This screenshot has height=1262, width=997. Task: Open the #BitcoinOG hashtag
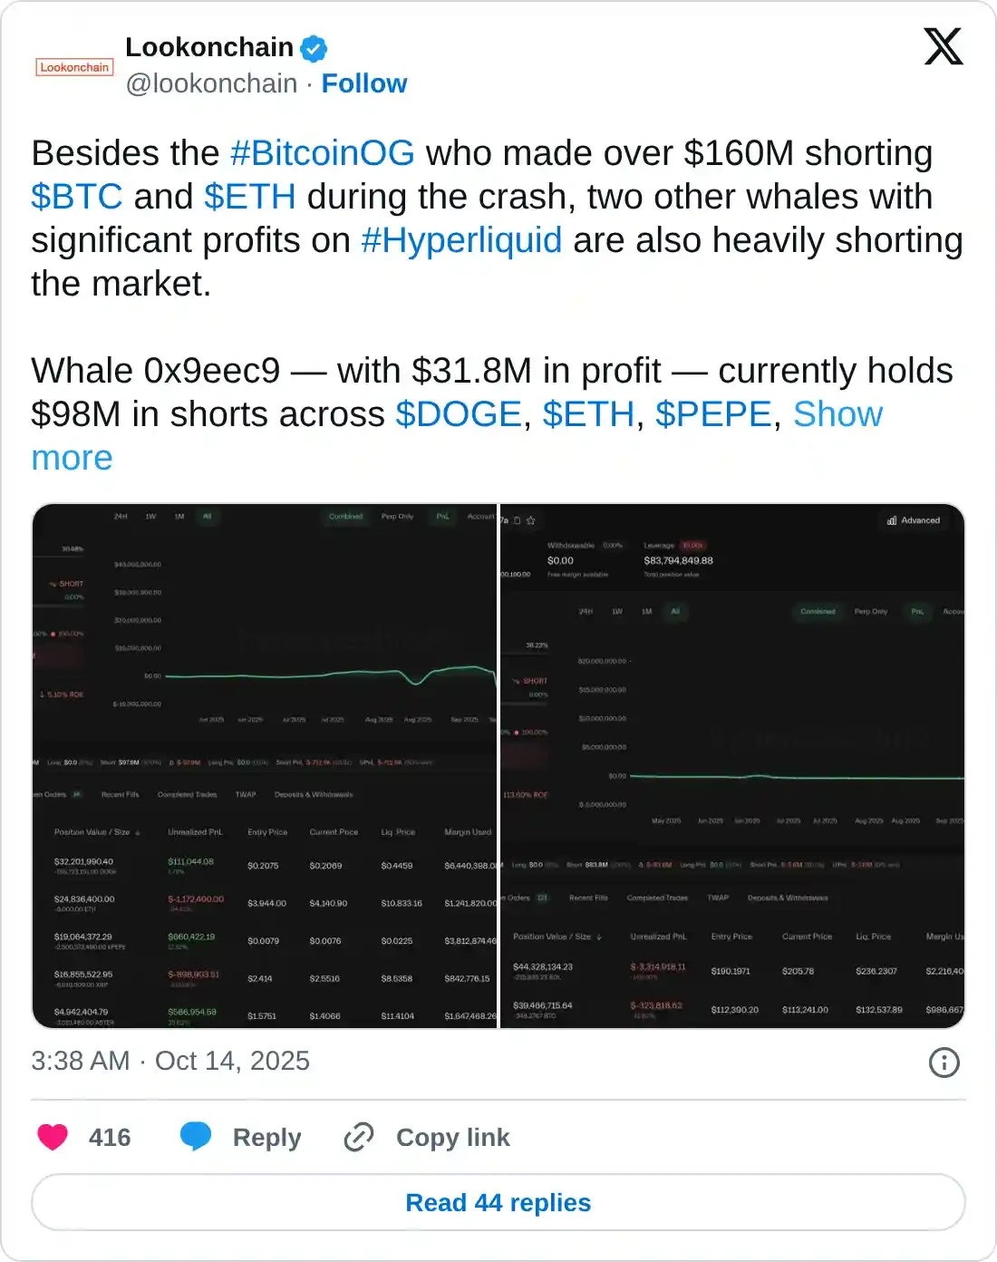323,153
